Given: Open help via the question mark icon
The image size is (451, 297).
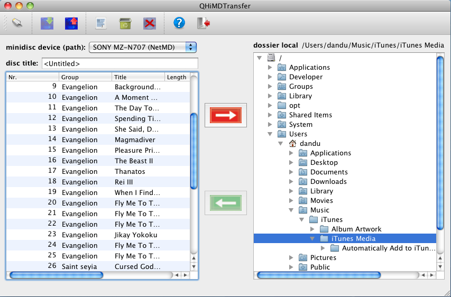Looking at the screenshot, I should [179, 23].
